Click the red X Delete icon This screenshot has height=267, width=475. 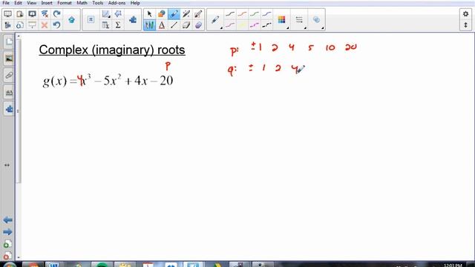tap(45, 25)
